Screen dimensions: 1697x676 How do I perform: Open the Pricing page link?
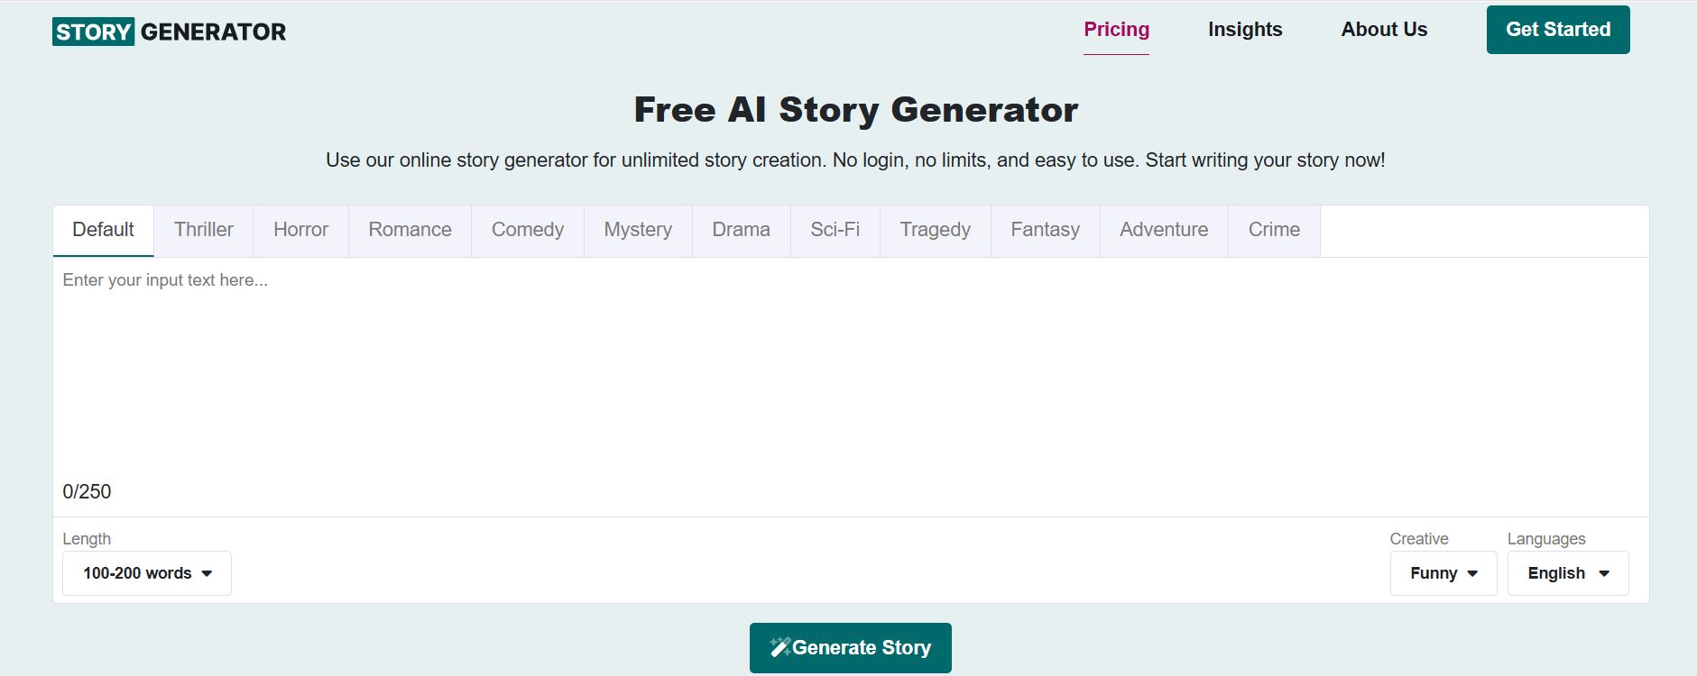coord(1116,30)
